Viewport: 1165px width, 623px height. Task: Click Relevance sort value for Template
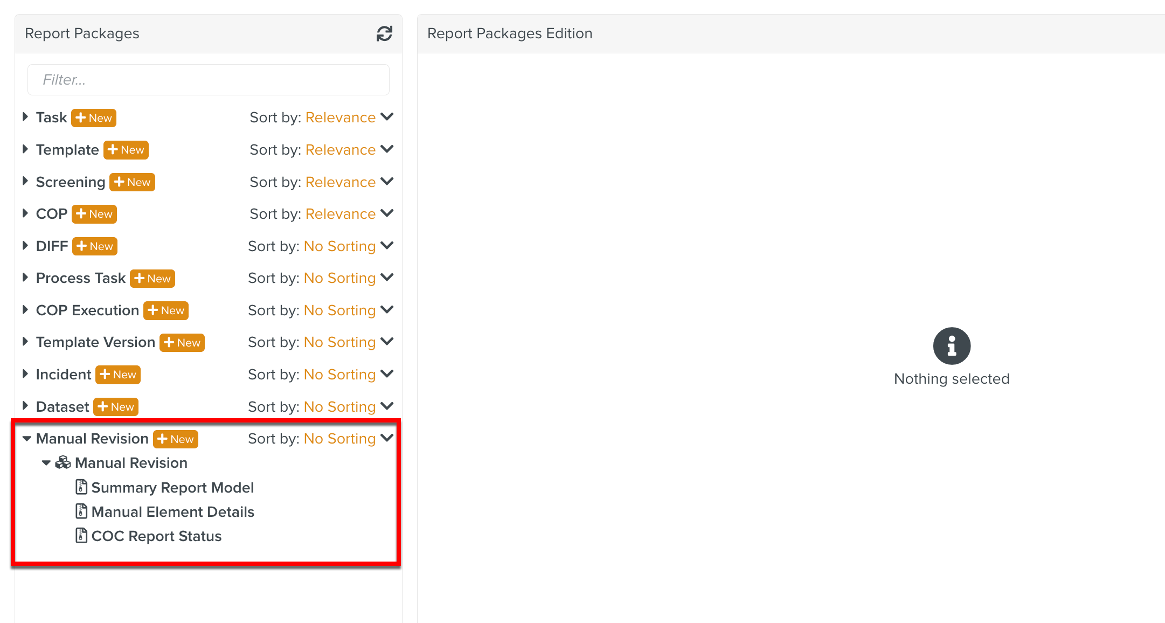click(341, 150)
